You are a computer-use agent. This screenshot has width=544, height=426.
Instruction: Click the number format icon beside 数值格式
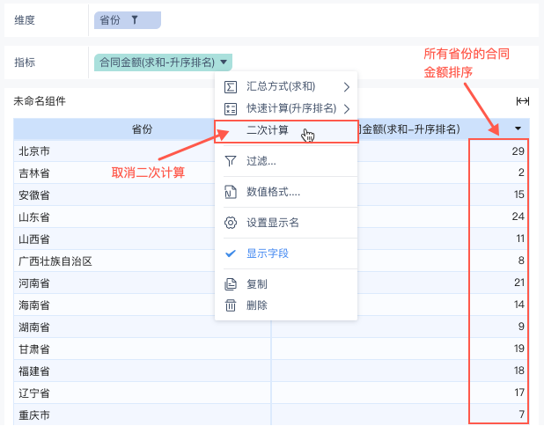231,192
